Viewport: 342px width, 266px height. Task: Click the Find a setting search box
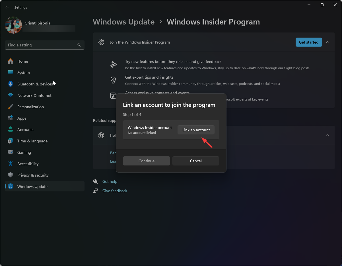click(44, 45)
